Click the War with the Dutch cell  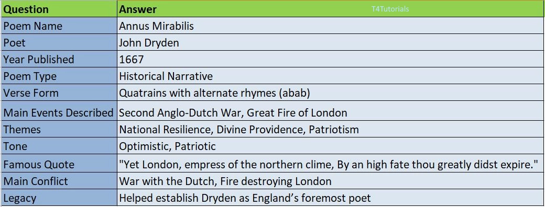pos(331,181)
